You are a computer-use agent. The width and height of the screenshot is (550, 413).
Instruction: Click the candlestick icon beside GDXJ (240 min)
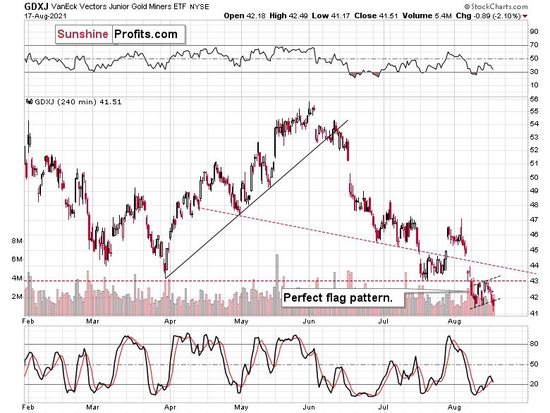pos(30,101)
